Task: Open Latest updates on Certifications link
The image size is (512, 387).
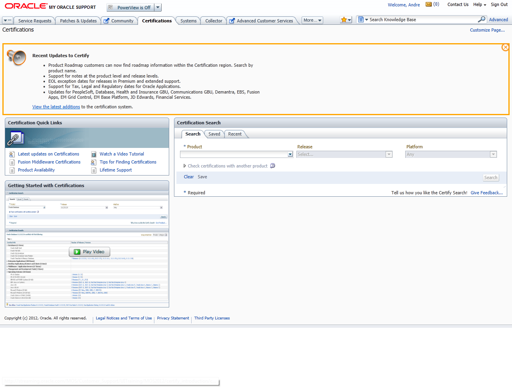Action: coord(48,154)
